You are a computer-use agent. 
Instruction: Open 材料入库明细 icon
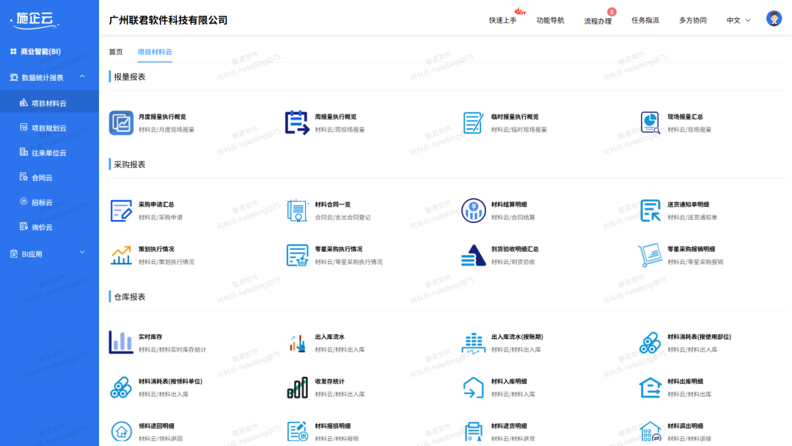(x=473, y=387)
